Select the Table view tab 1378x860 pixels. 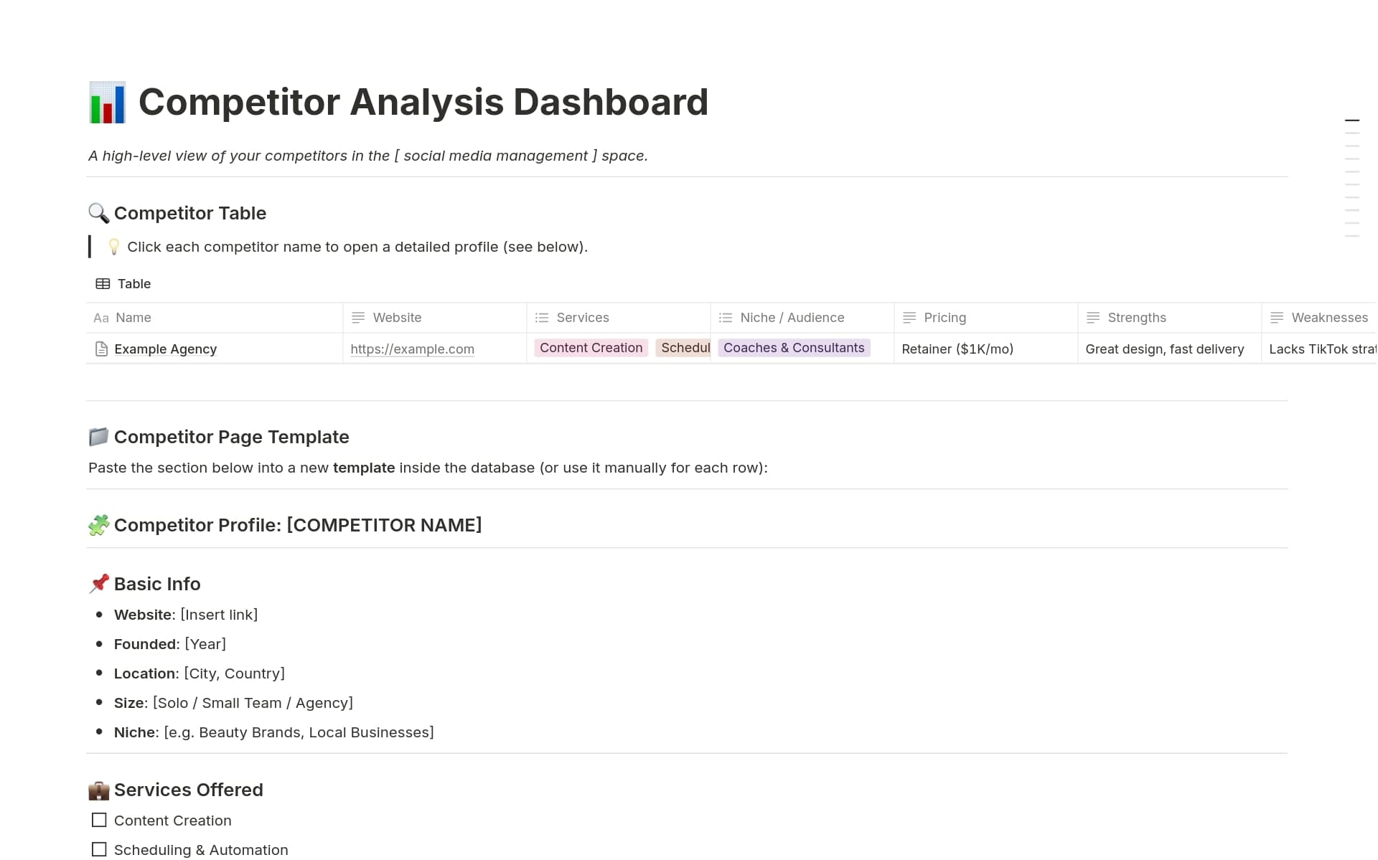(133, 283)
